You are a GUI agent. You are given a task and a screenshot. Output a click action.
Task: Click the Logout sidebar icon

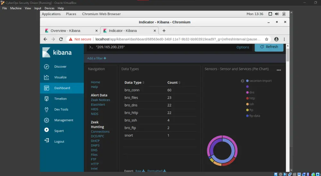(x=47, y=140)
